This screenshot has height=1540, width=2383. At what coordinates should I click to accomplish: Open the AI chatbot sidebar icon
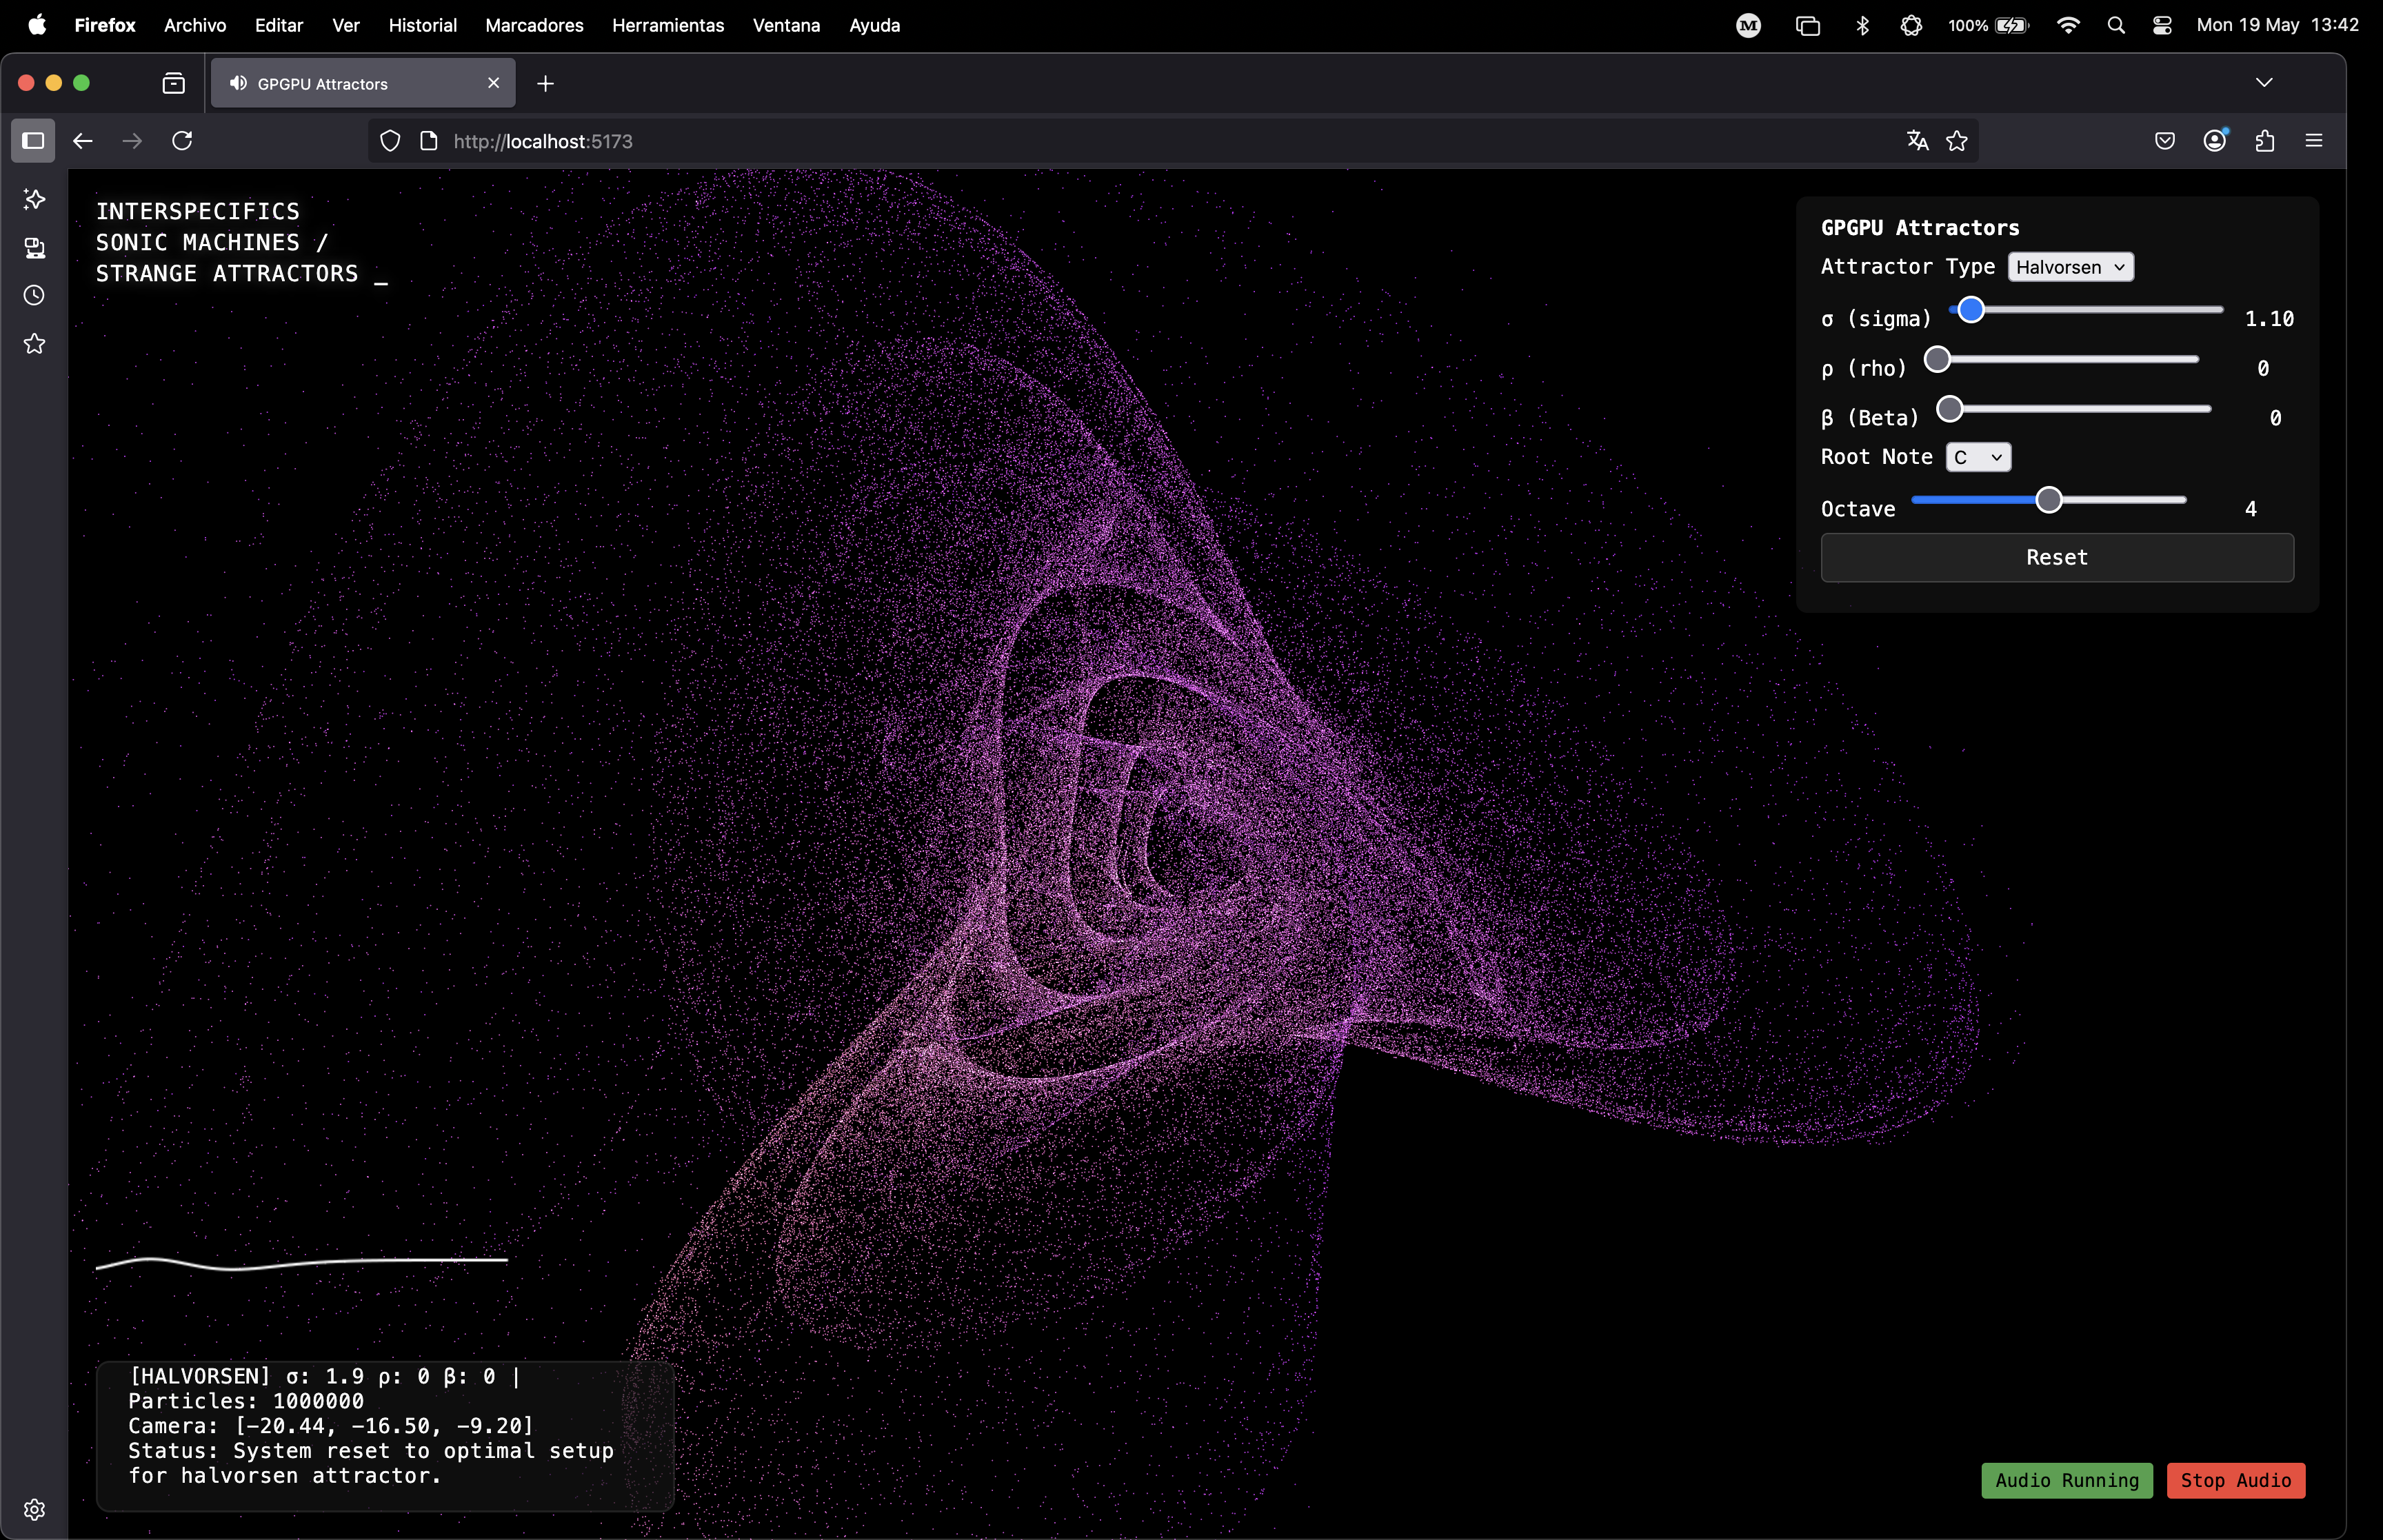pos(34,200)
